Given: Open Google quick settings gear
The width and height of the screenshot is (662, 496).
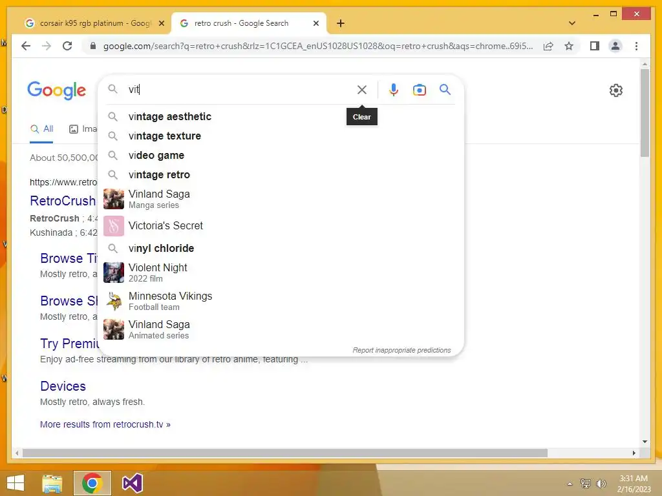Looking at the screenshot, I should point(616,90).
